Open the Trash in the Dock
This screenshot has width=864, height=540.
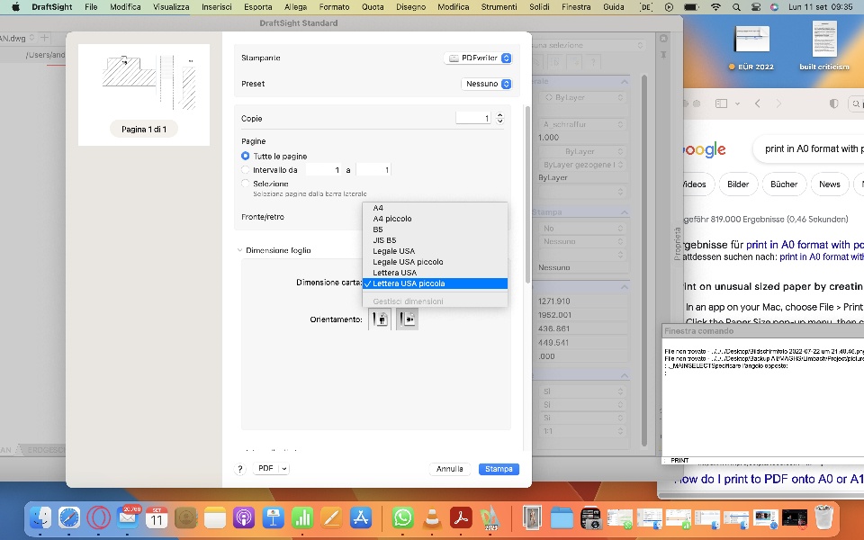point(823,518)
